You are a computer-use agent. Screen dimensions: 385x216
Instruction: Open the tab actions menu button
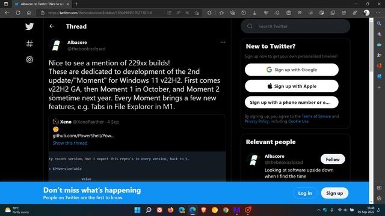coord(6,4)
